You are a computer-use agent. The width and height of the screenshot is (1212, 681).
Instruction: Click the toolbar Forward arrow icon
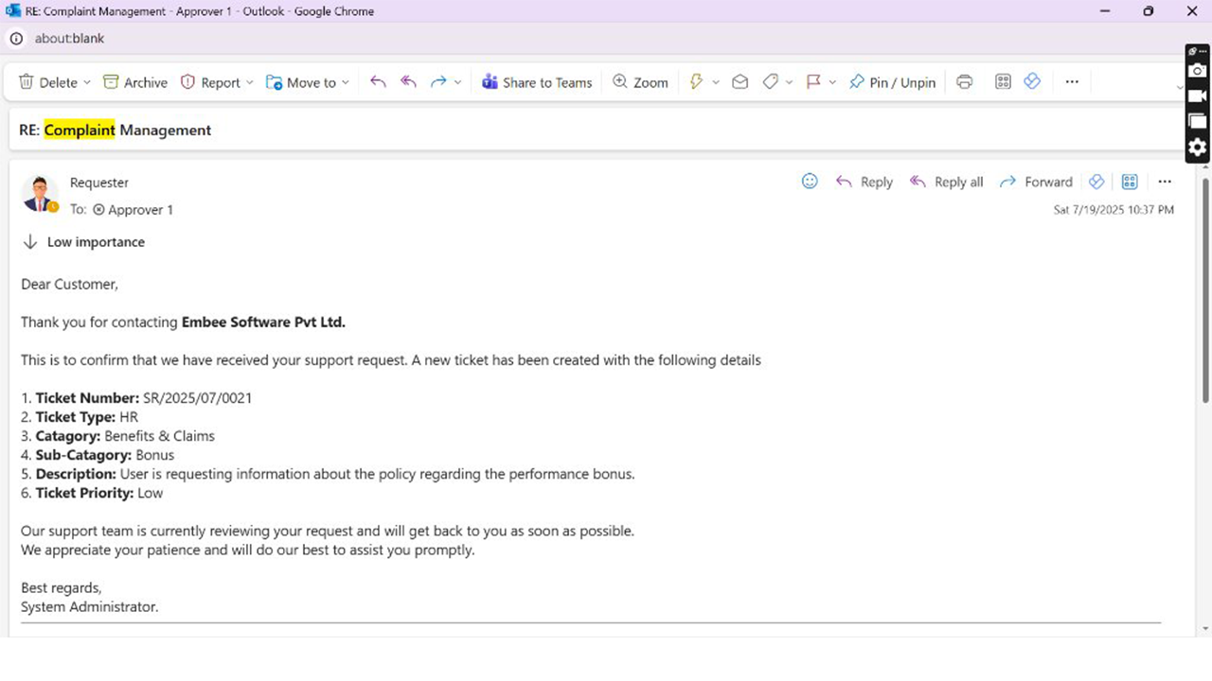(438, 82)
